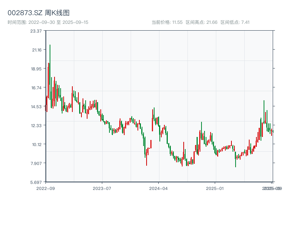
Task: Click the y-axis label 18.95
Action: pyautogui.click(x=36, y=69)
